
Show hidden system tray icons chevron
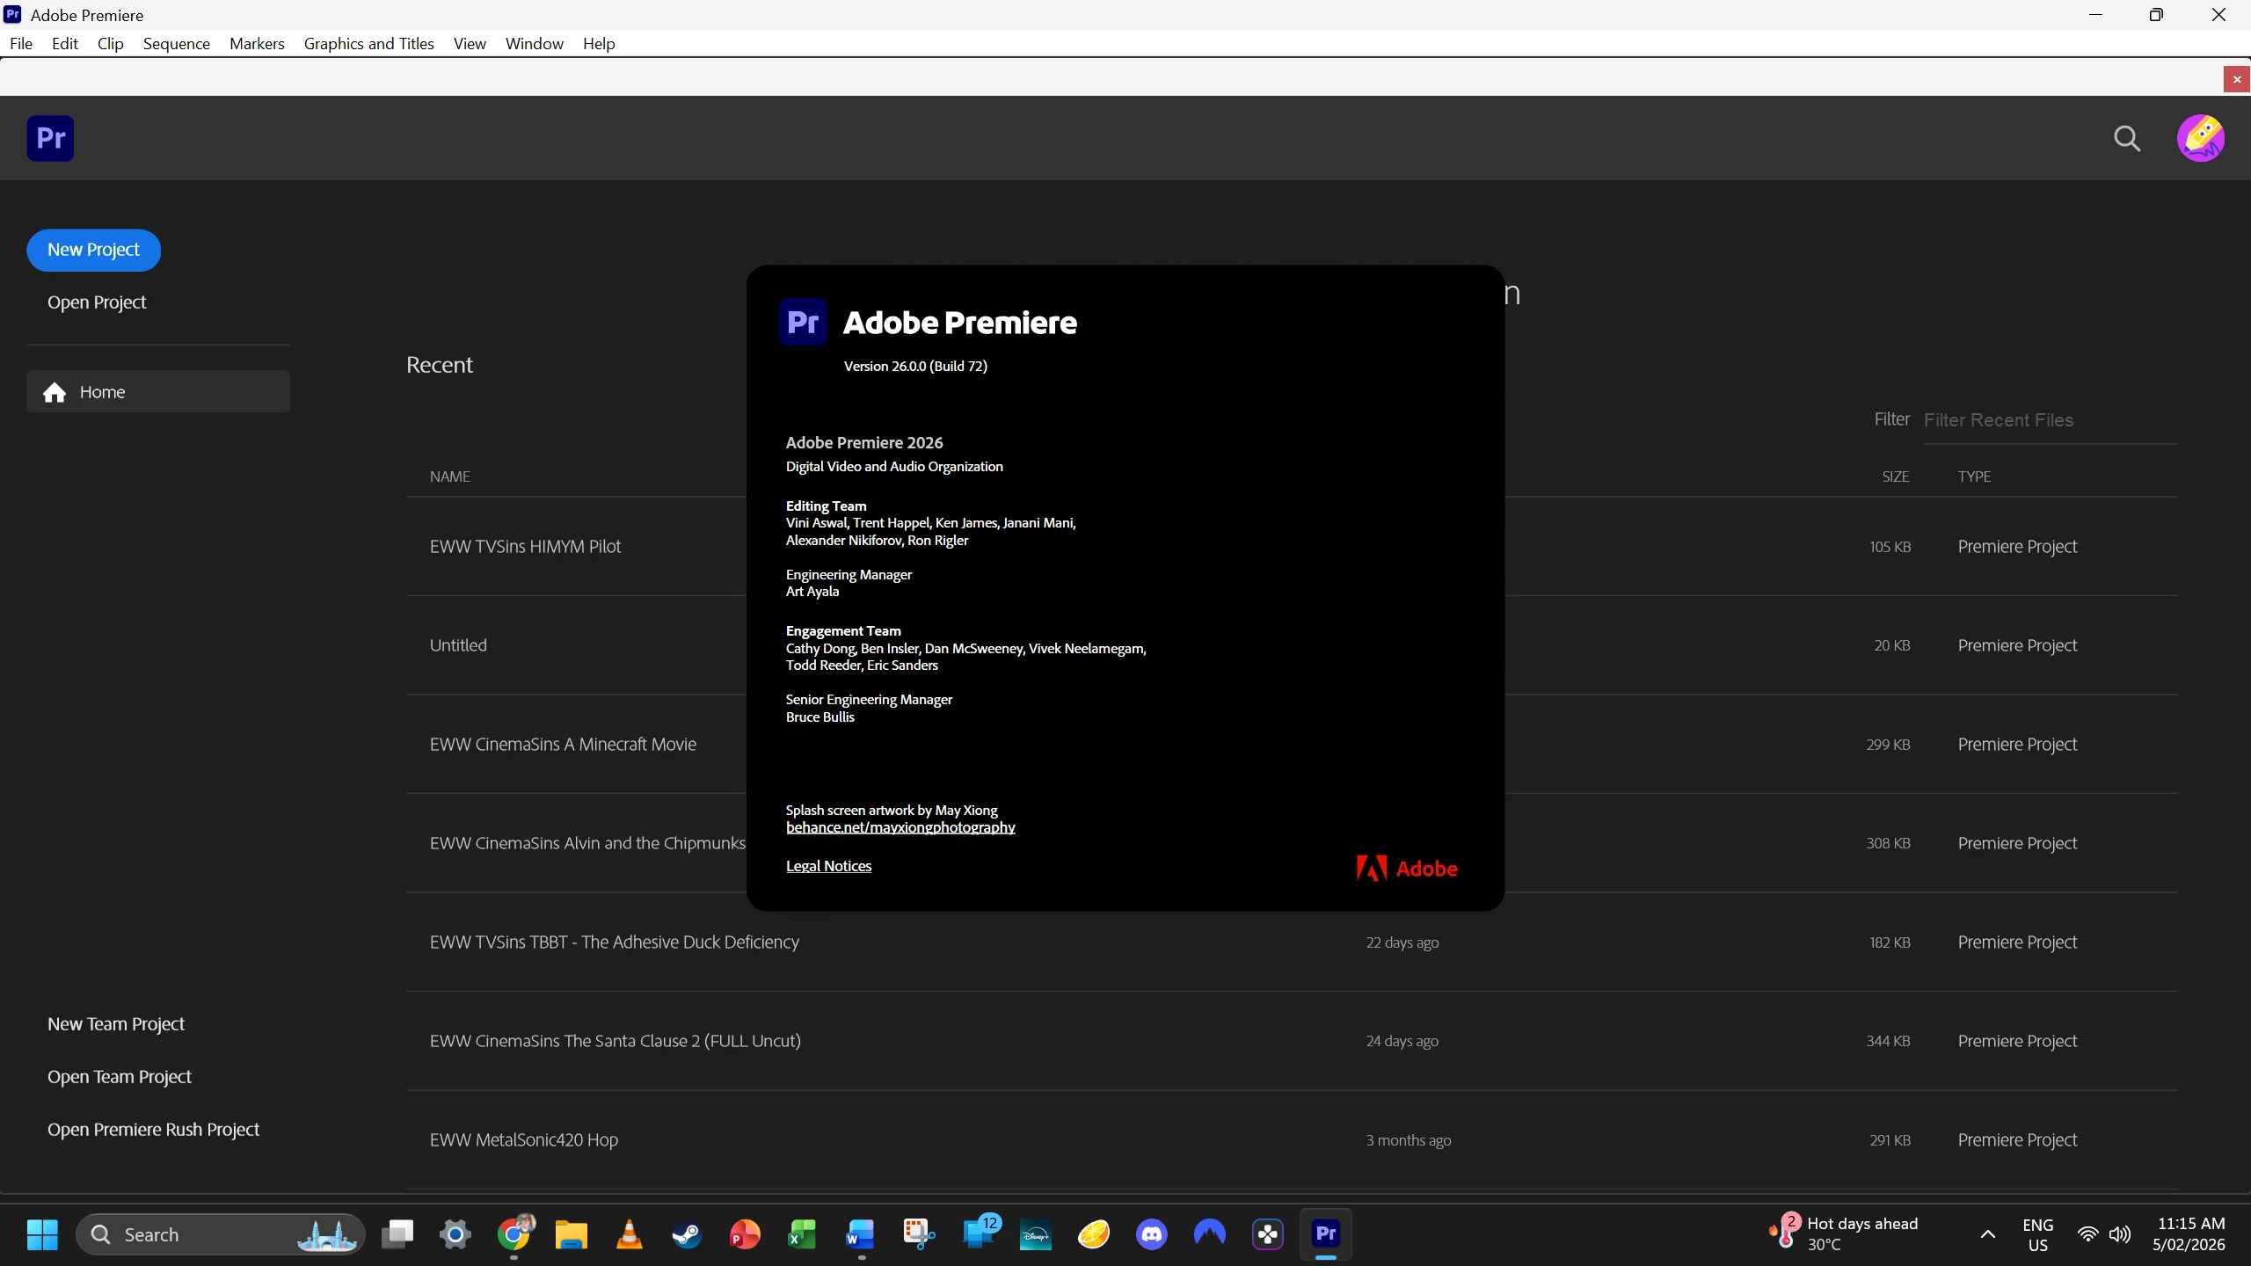click(x=1987, y=1234)
